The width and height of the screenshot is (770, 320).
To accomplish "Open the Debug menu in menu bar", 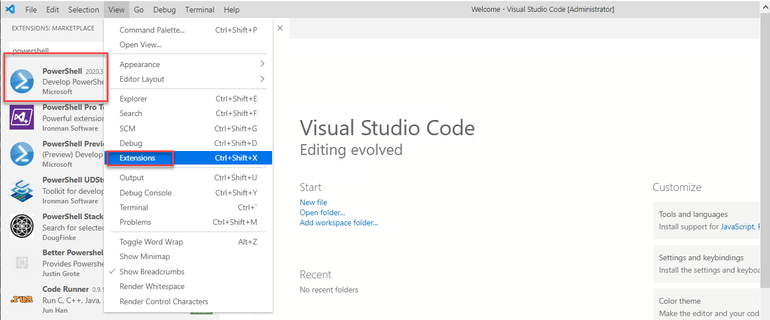I will click(x=164, y=10).
